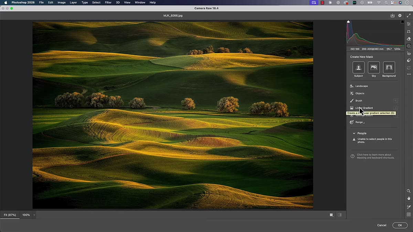
Task: Click the Brush shortcut key badge
Action: coord(395,101)
